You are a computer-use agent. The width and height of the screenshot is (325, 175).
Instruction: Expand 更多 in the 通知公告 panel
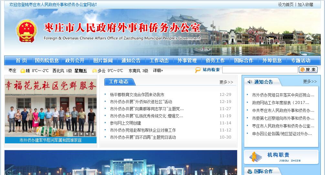[x=309, y=82]
